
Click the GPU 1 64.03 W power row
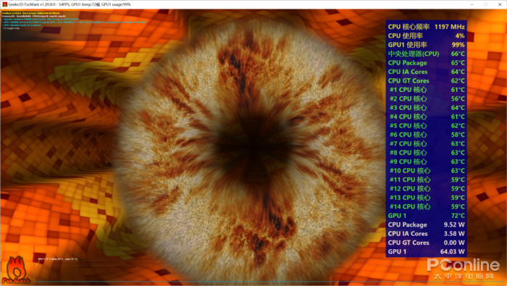pos(426,251)
